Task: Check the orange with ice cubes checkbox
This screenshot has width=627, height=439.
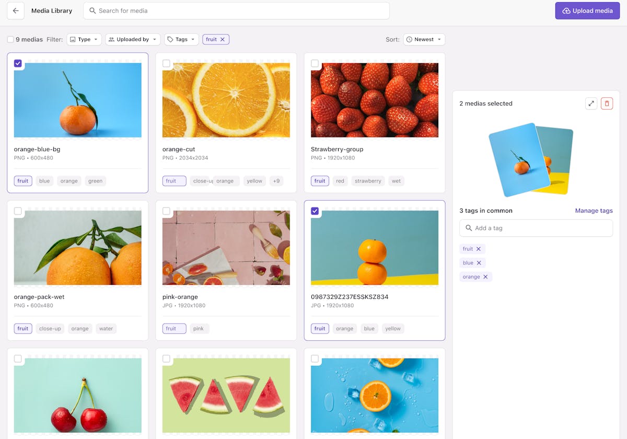Action: [x=315, y=359]
